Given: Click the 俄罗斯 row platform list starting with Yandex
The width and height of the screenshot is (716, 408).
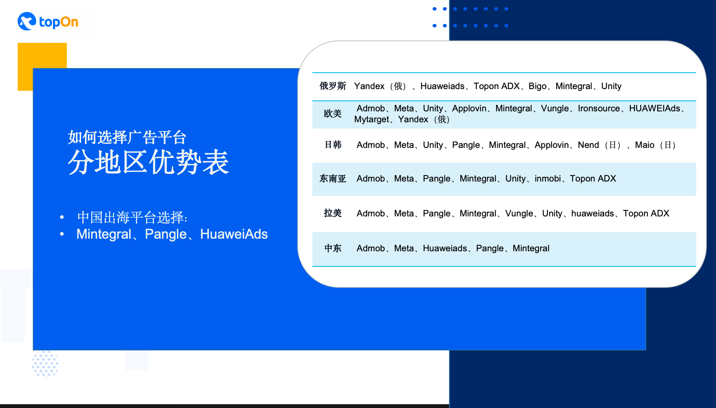Looking at the screenshot, I should point(488,86).
